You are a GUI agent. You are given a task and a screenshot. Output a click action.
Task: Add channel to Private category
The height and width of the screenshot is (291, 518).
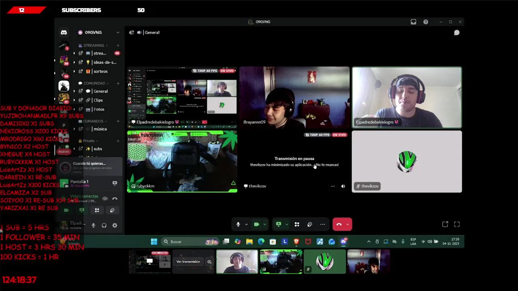click(x=118, y=141)
